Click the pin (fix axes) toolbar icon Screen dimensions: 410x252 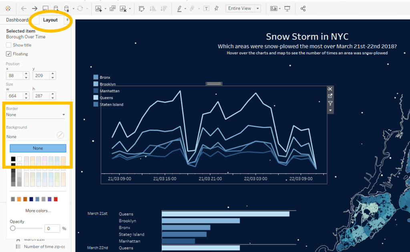[x=217, y=8]
